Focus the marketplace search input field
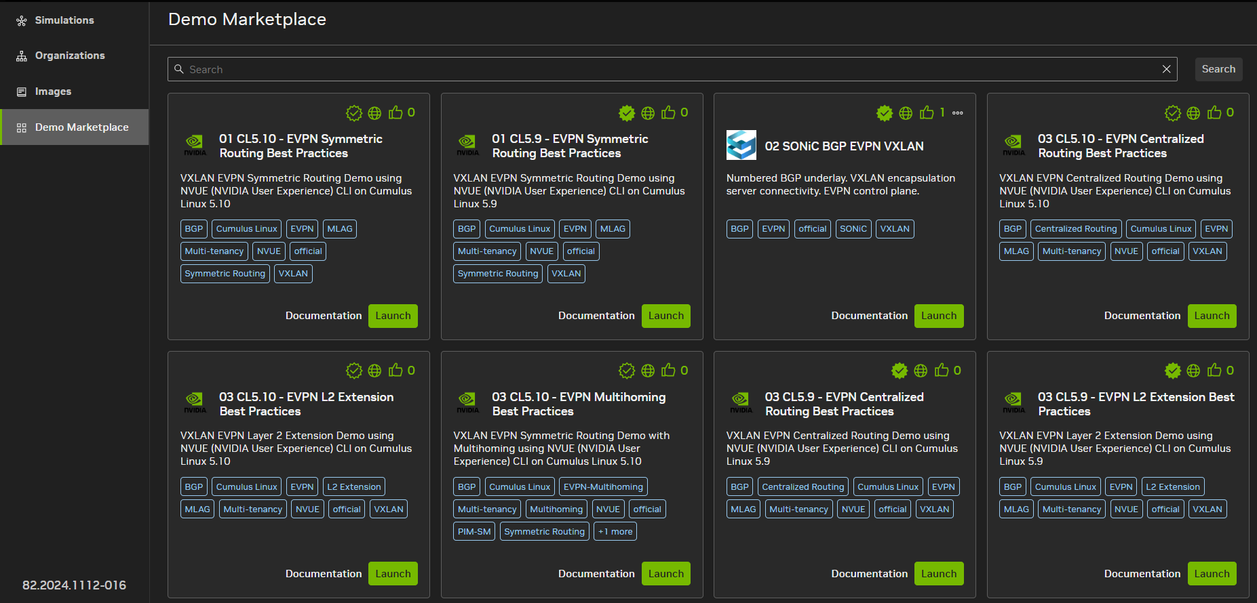 coord(665,69)
